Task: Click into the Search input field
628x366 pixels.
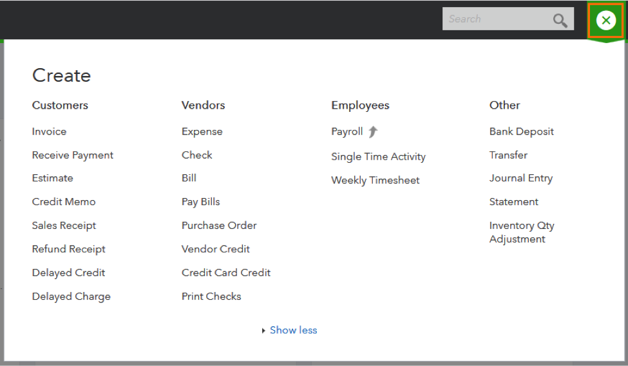Action: point(508,19)
